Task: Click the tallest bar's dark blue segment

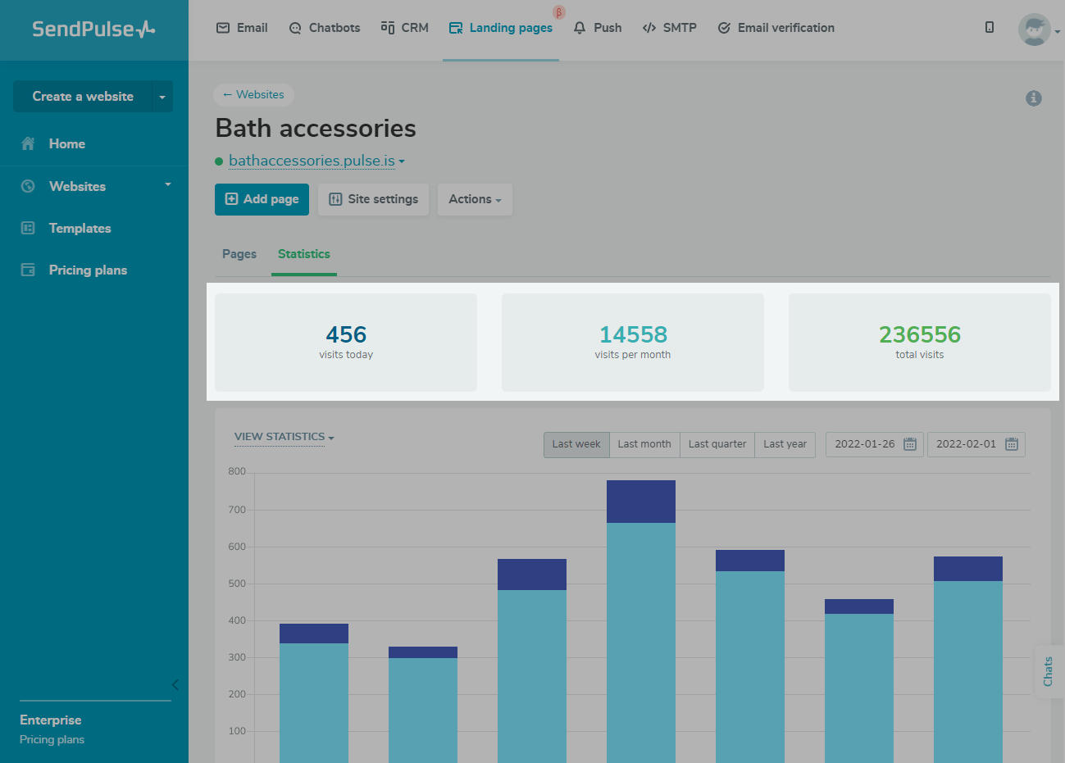Action: point(640,502)
